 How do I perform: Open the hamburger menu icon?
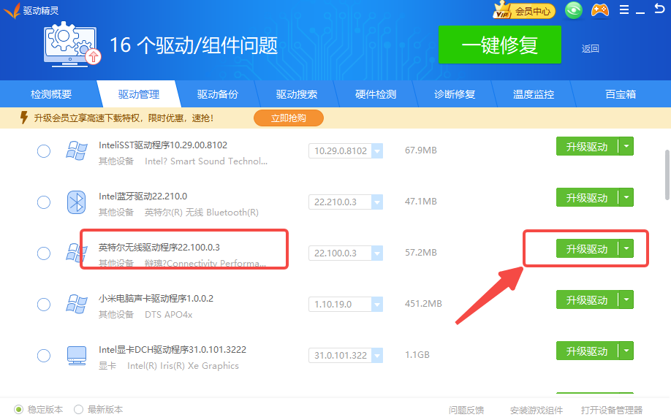(x=623, y=10)
